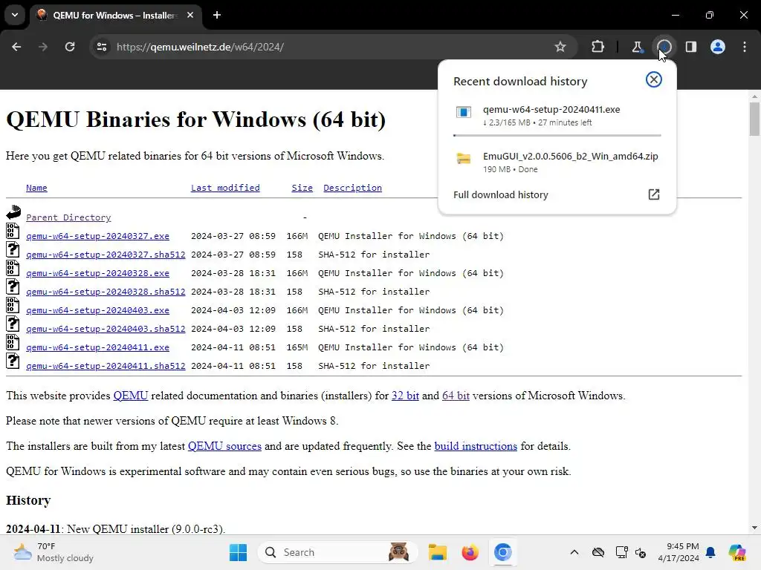Screen dimensions: 761x570
Task: Follow the 32 bit link
Action: pyautogui.click(x=405, y=396)
